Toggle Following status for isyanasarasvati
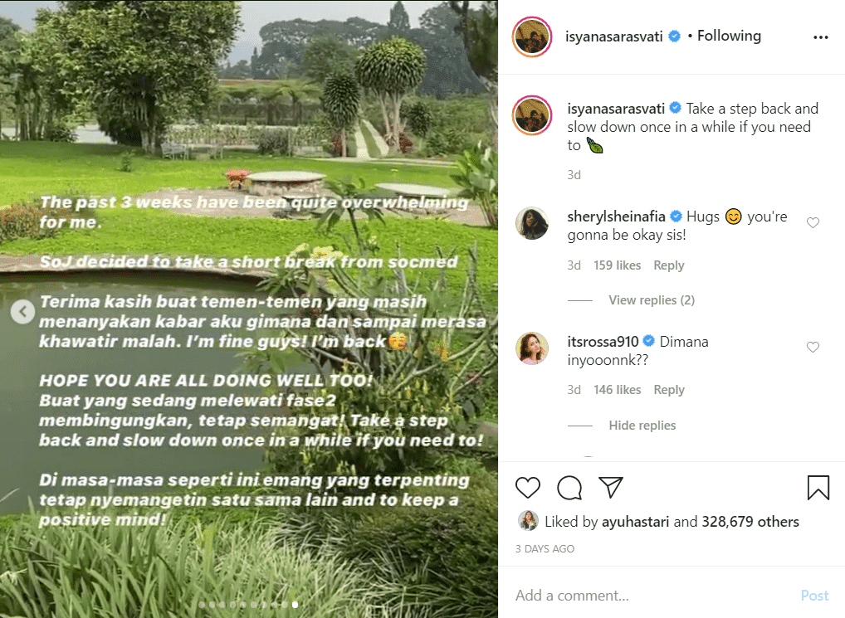Image resolution: width=845 pixels, height=618 pixels. coord(728,36)
